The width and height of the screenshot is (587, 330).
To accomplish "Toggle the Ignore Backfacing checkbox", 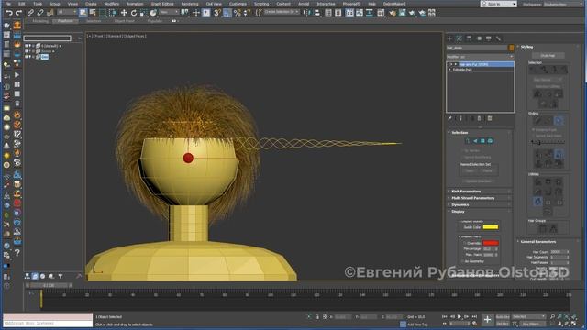I will (x=462, y=157).
